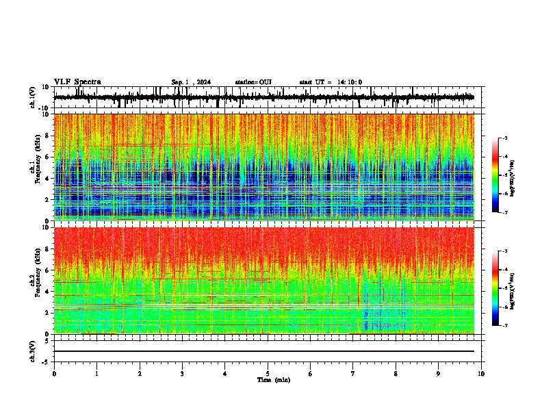Pick the ch.1 spectrogram color scale bar
The image size is (542, 419).
pos(495,175)
